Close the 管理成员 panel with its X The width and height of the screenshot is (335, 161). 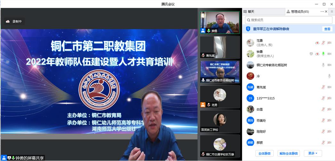point(326,12)
